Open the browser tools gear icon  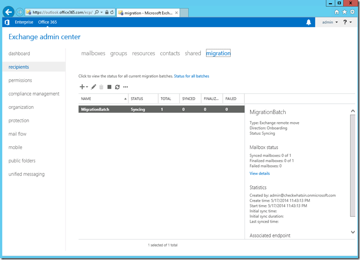[352, 12]
